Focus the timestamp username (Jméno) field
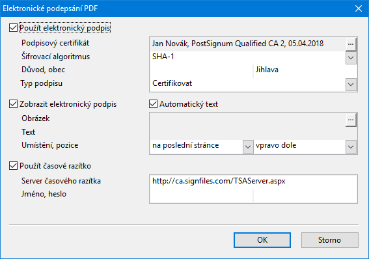The width and height of the screenshot is (369, 259). click(x=202, y=195)
